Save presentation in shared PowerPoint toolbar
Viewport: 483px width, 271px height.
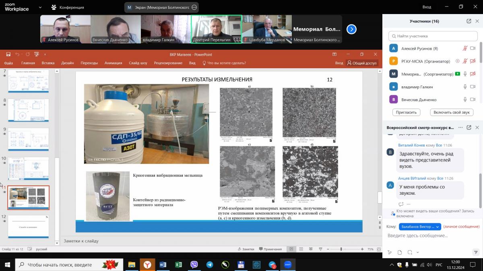click(x=8, y=54)
